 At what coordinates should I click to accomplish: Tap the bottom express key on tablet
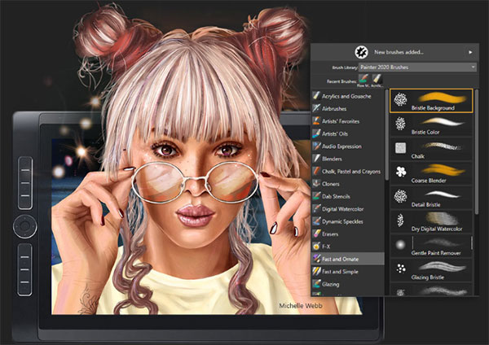pyautogui.click(x=25, y=282)
